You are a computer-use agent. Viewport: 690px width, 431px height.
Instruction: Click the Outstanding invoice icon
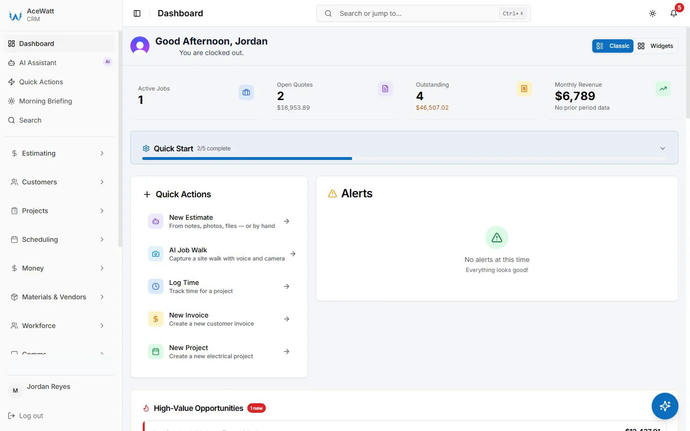click(x=524, y=89)
